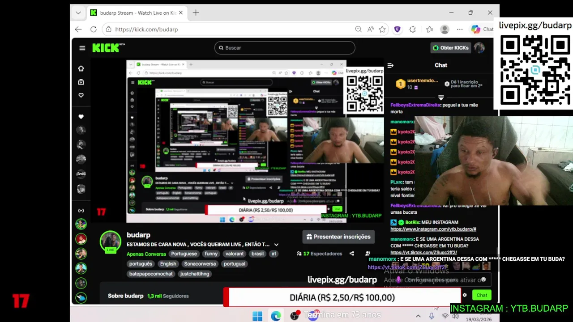Select budarp Stream tab
This screenshot has height=322, width=573.
tap(137, 13)
